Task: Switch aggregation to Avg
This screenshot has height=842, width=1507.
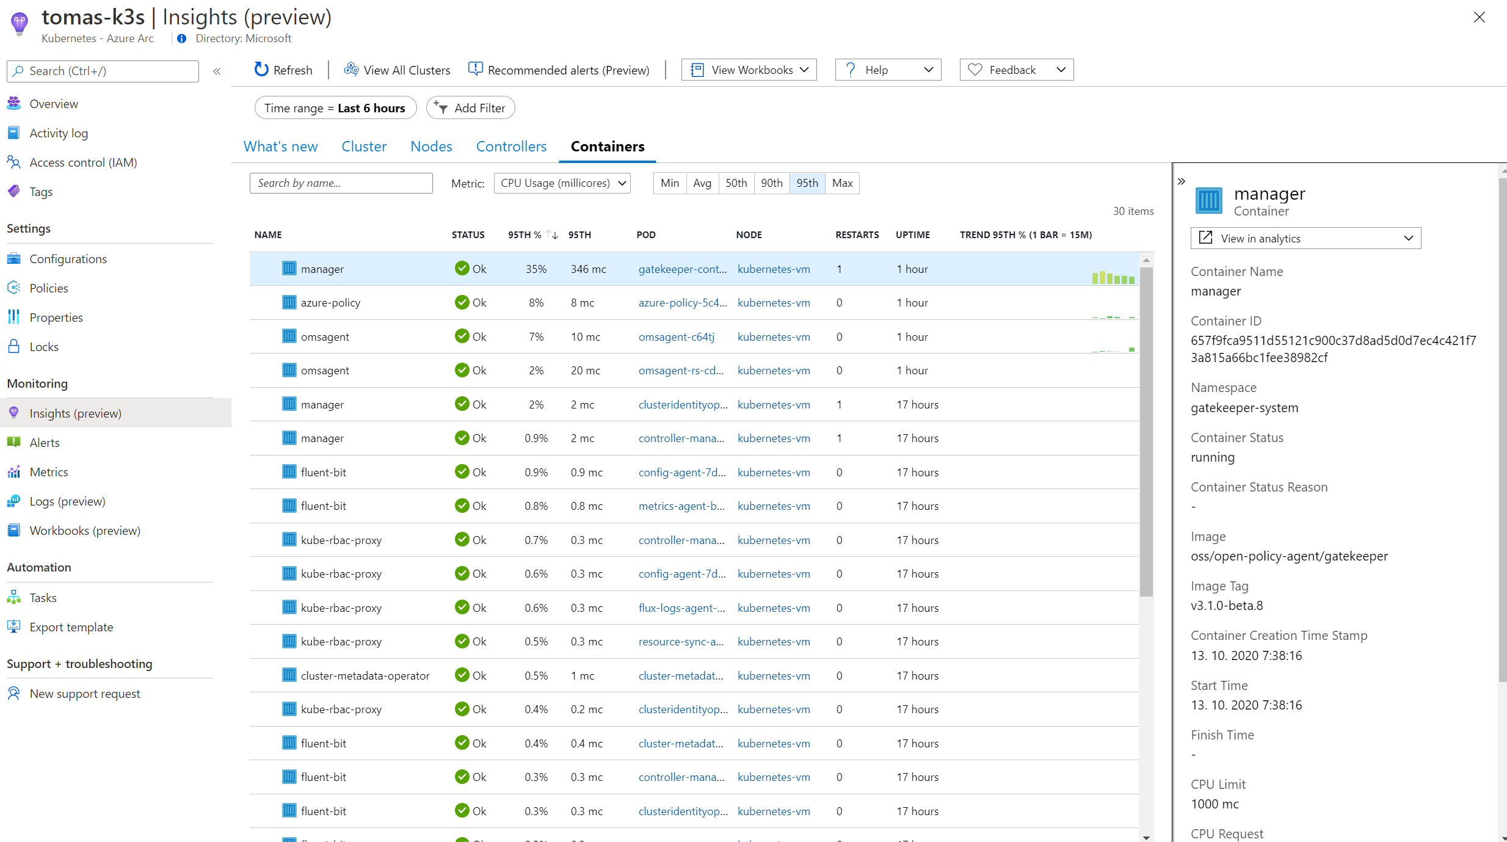Action: [x=702, y=183]
